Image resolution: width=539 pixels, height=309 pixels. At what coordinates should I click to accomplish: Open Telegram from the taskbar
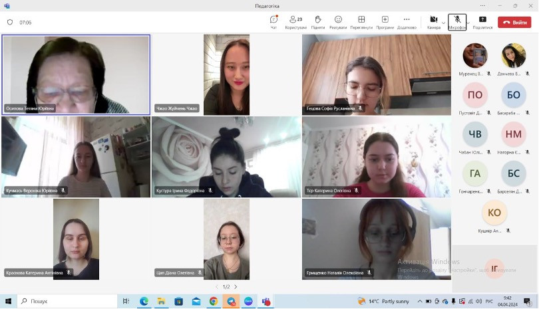231,301
